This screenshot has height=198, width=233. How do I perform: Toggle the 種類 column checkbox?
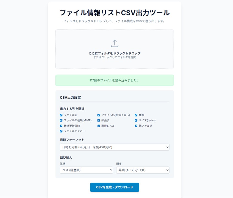click(x=136, y=115)
